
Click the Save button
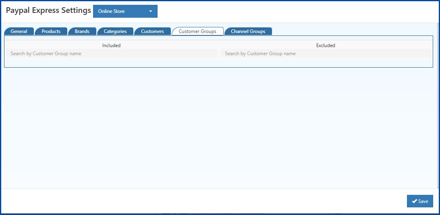tap(420, 201)
